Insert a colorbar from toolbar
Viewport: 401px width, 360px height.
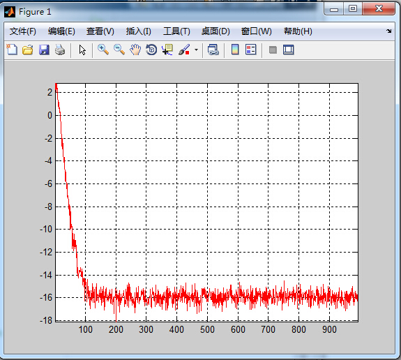pyautogui.click(x=235, y=50)
